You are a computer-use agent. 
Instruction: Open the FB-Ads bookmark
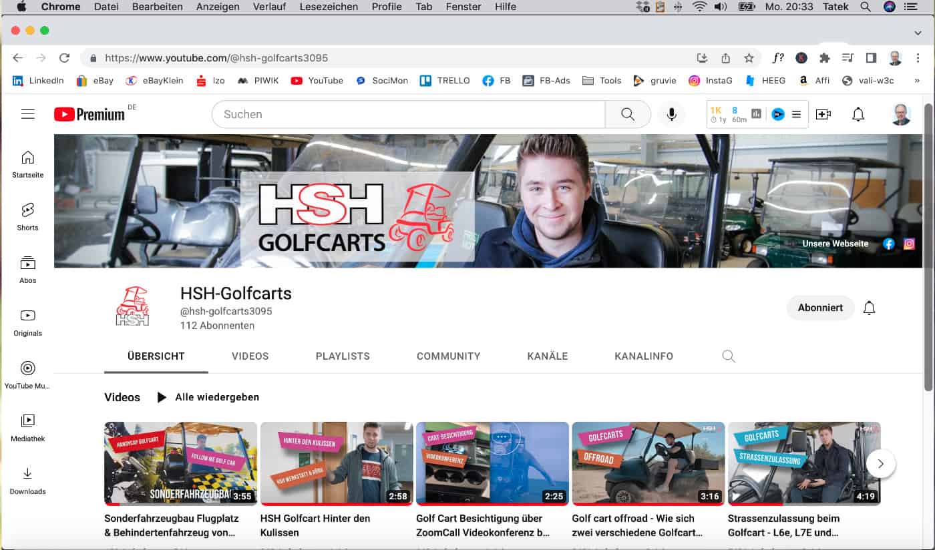[x=546, y=81]
